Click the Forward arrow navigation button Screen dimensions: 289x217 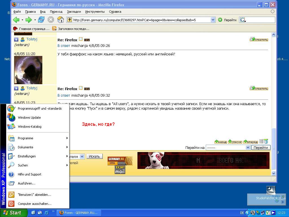click(29, 20)
